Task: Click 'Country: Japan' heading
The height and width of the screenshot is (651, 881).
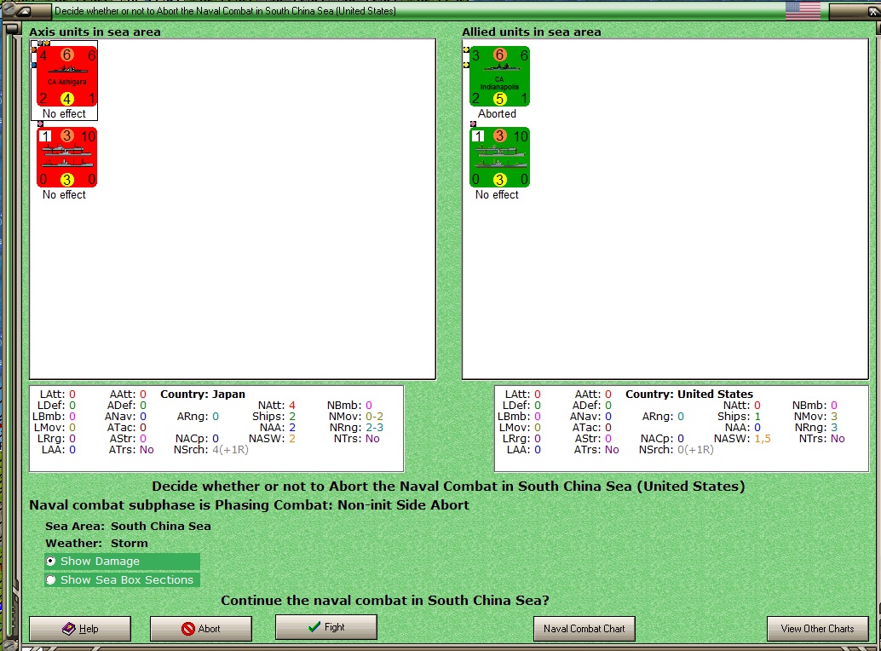Action: tap(203, 394)
